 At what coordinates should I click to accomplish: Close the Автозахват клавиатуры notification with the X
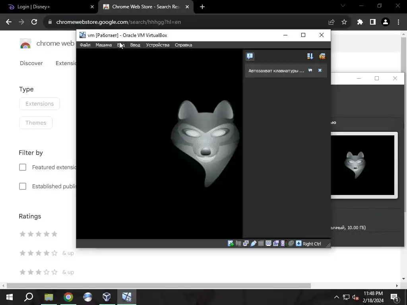(320, 70)
